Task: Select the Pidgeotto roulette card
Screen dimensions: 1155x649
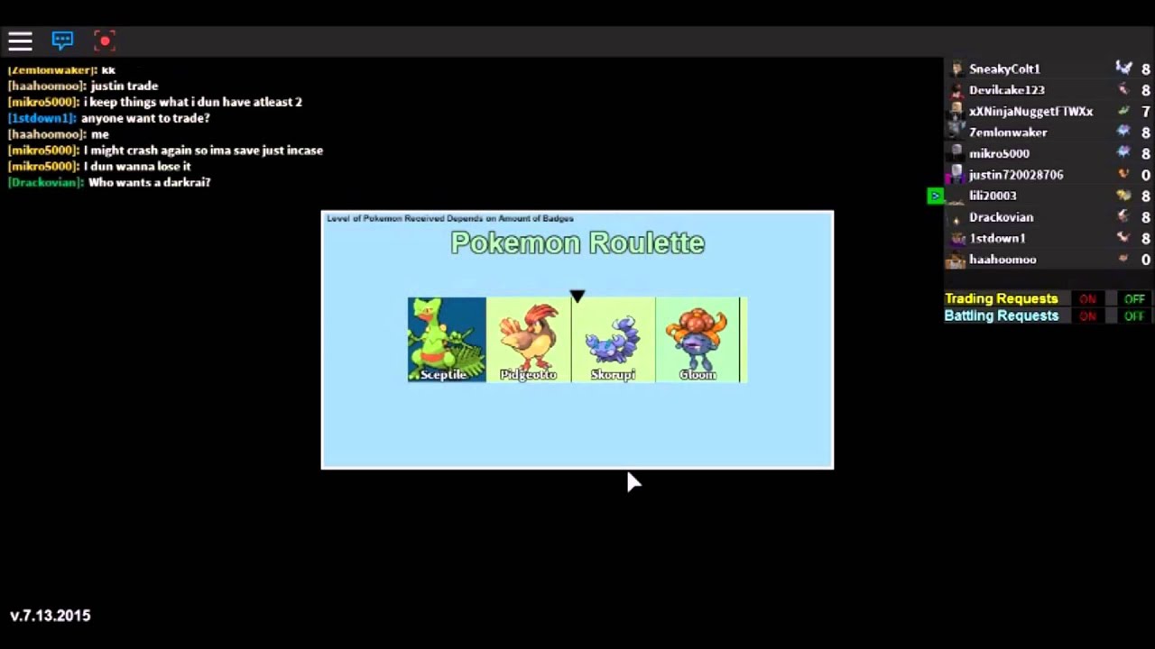Action: (529, 340)
